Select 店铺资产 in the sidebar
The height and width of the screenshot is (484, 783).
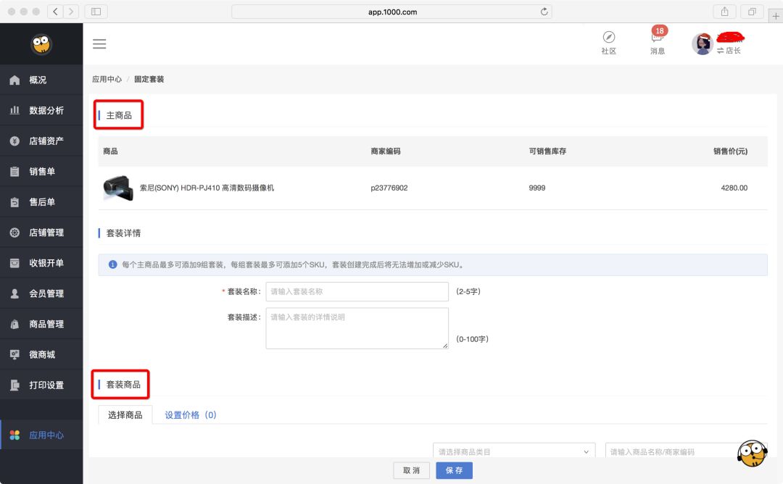pyautogui.click(x=35, y=141)
